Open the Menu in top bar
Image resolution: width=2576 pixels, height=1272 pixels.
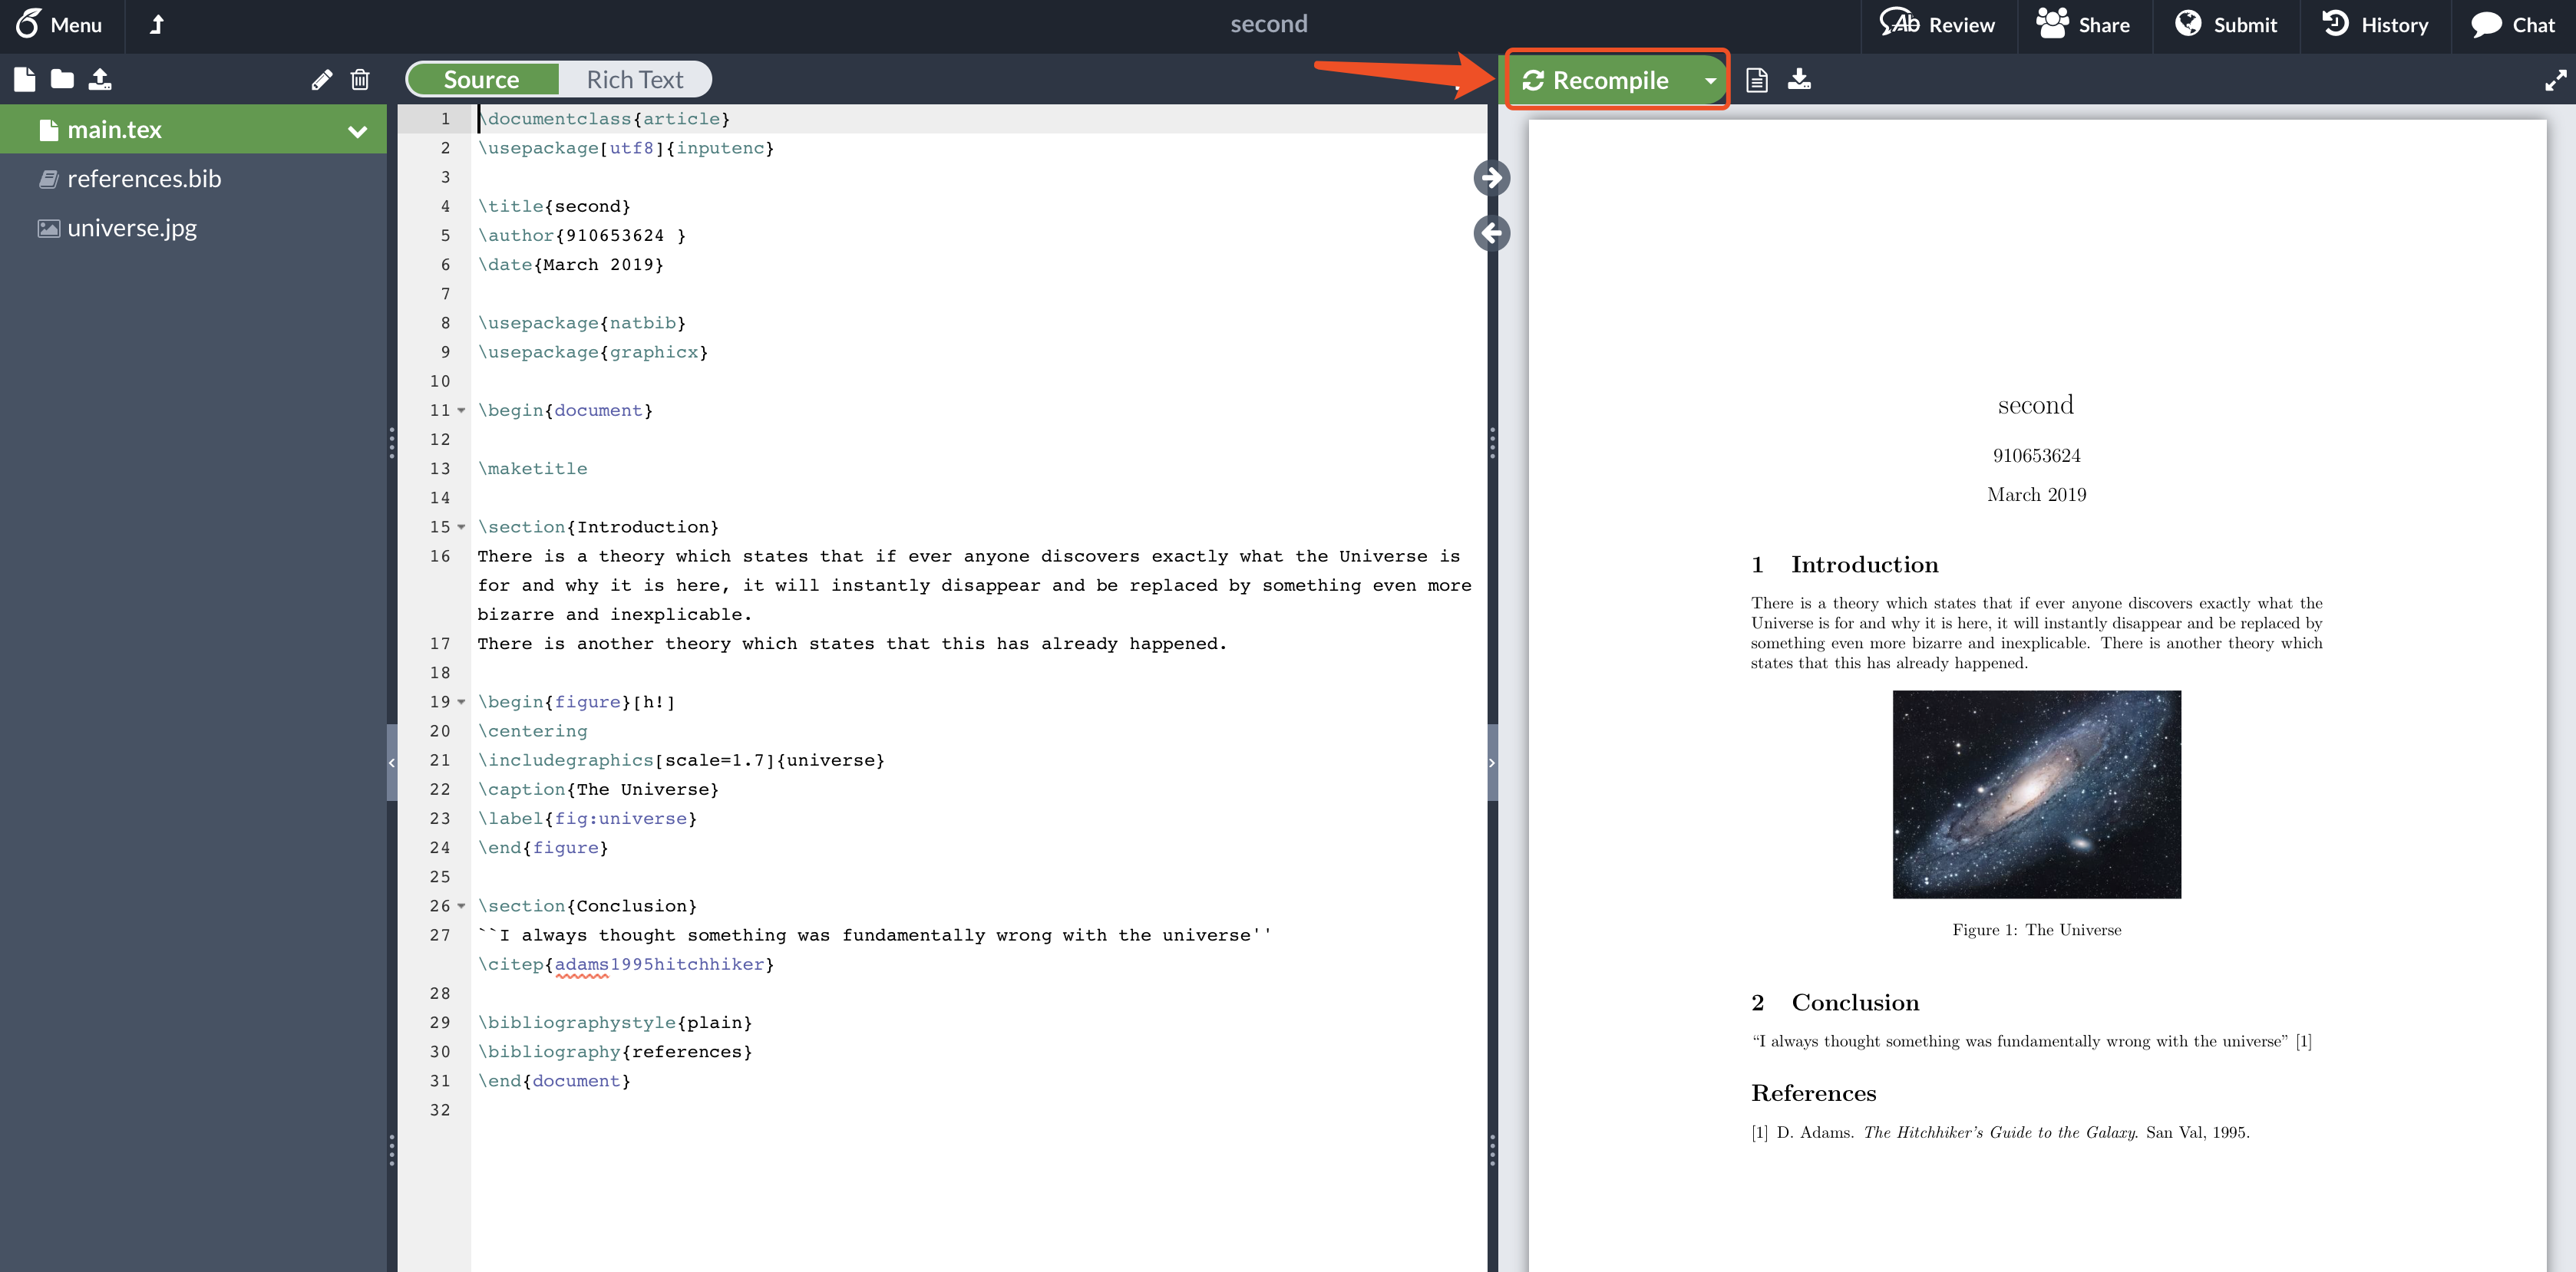[x=60, y=24]
